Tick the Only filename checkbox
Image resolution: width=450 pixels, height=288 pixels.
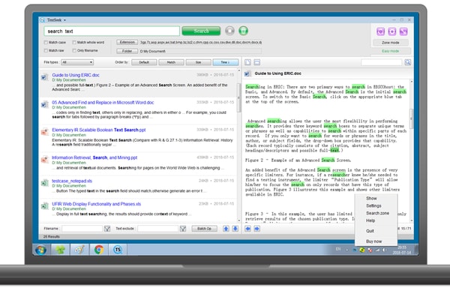[x=74, y=50]
